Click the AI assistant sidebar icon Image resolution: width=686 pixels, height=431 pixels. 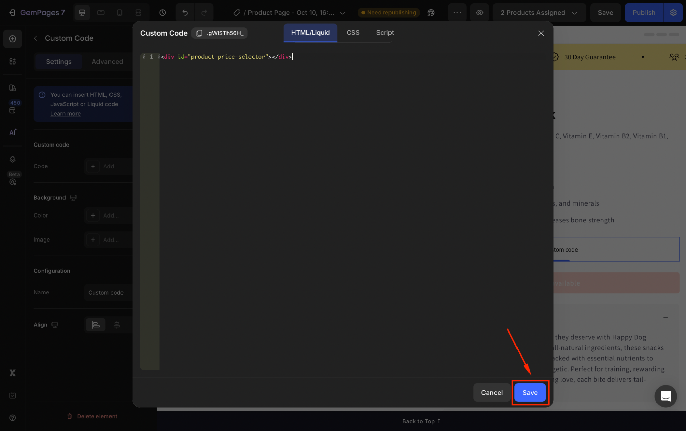[x=13, y=132]
